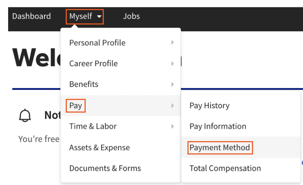This screenshot has width=303, height=185.
Task: Expand Career Profile submenu arrow
Action: [x=172, y=63]
